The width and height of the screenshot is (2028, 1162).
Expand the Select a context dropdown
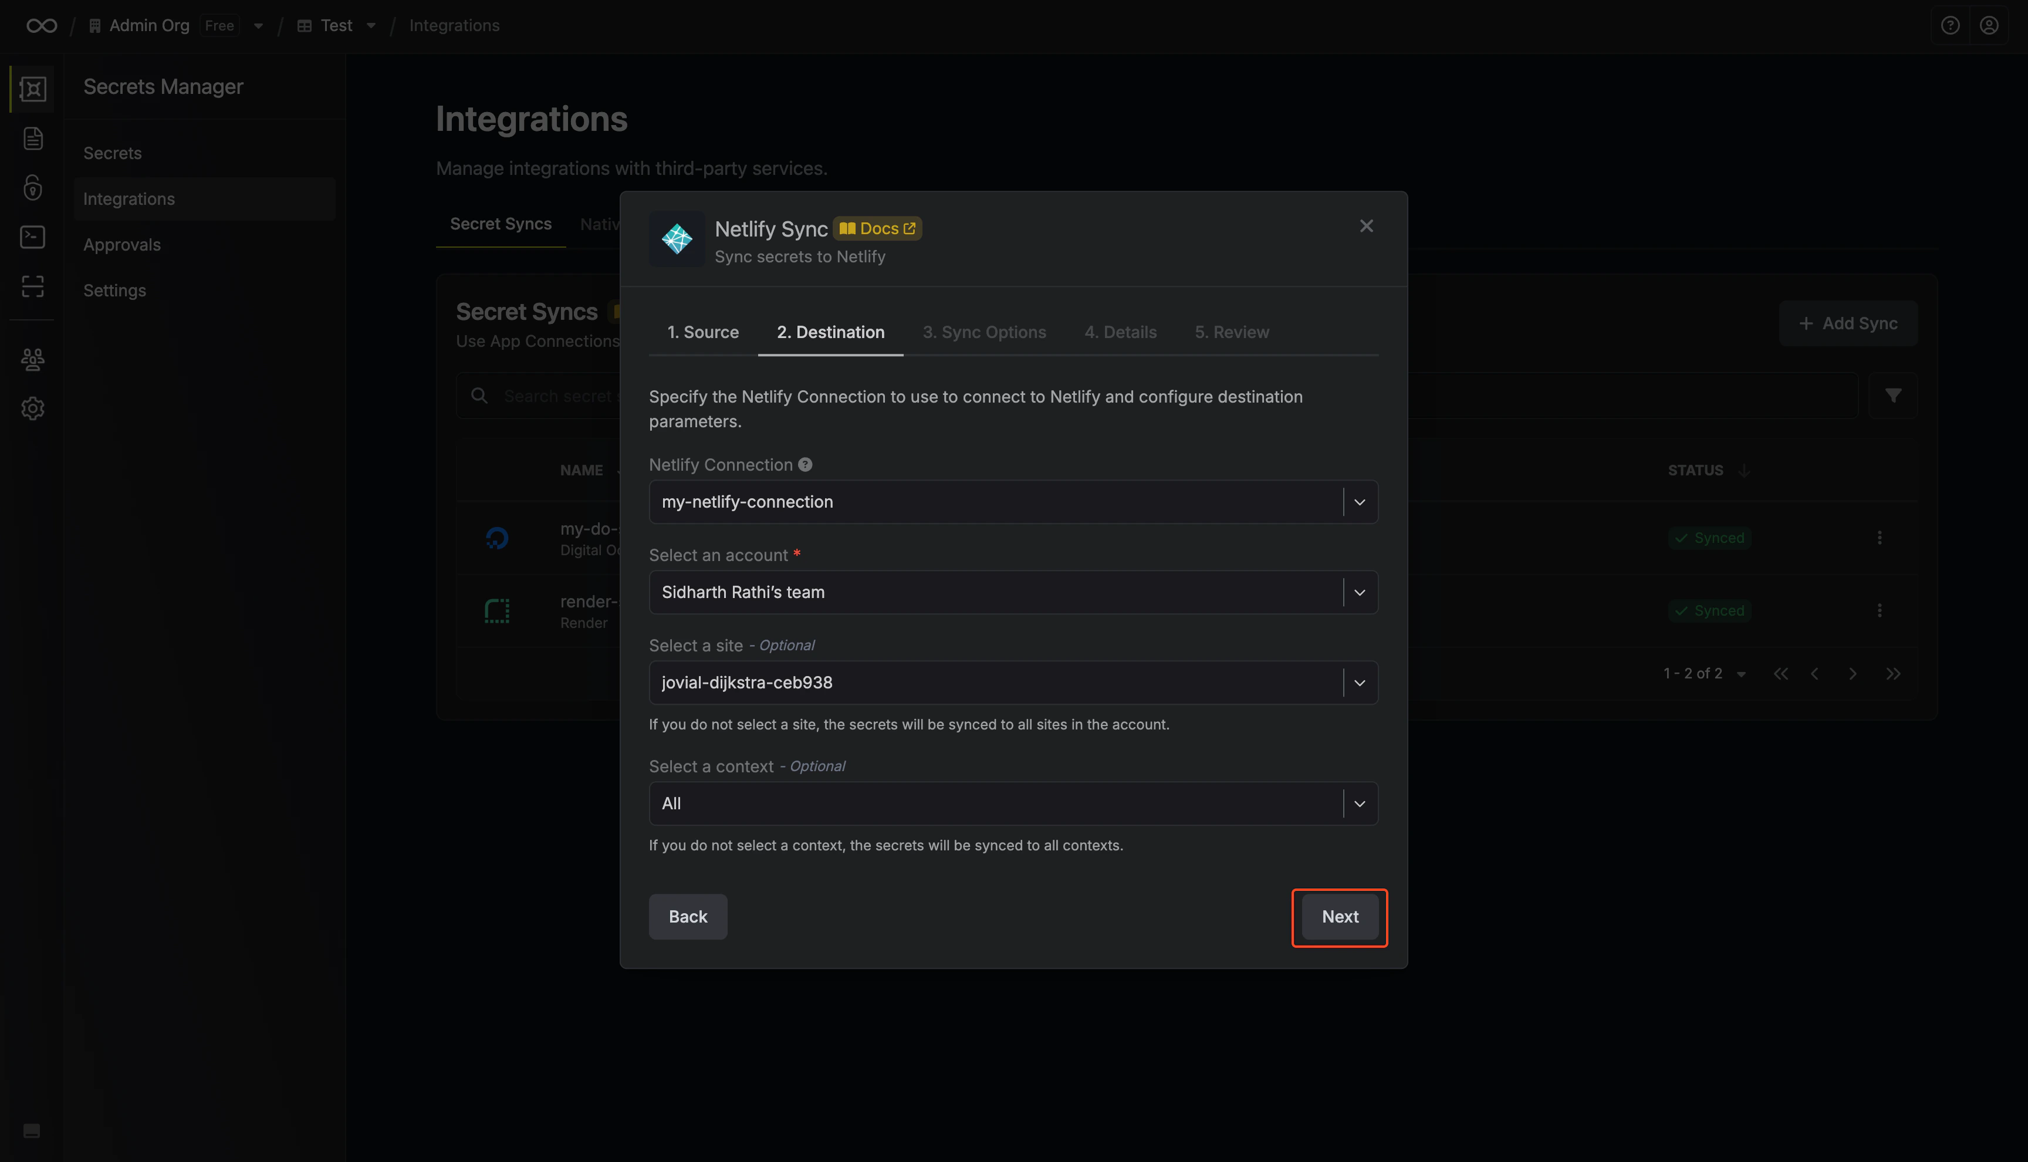pyautogui.click(x=1360, y=803)
